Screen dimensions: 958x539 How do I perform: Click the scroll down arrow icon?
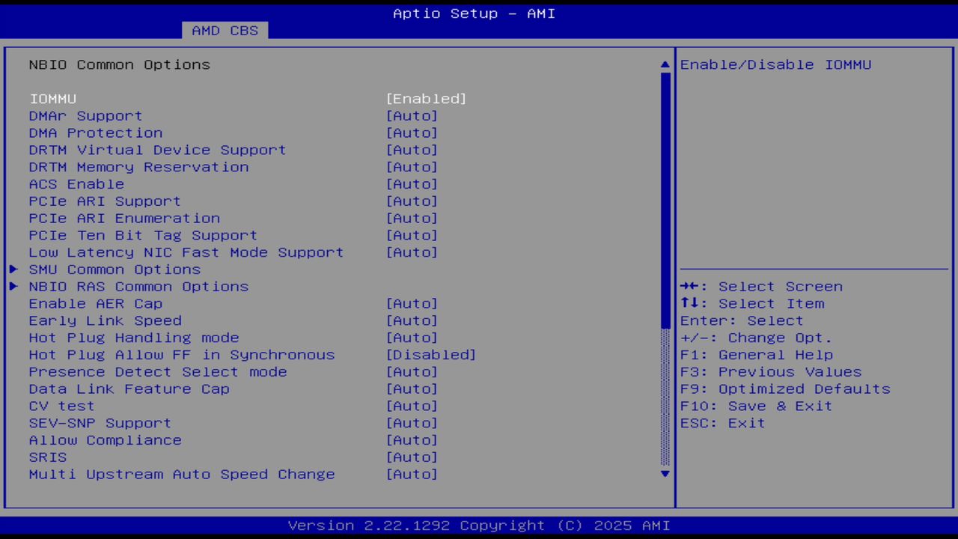pos(665,474)
